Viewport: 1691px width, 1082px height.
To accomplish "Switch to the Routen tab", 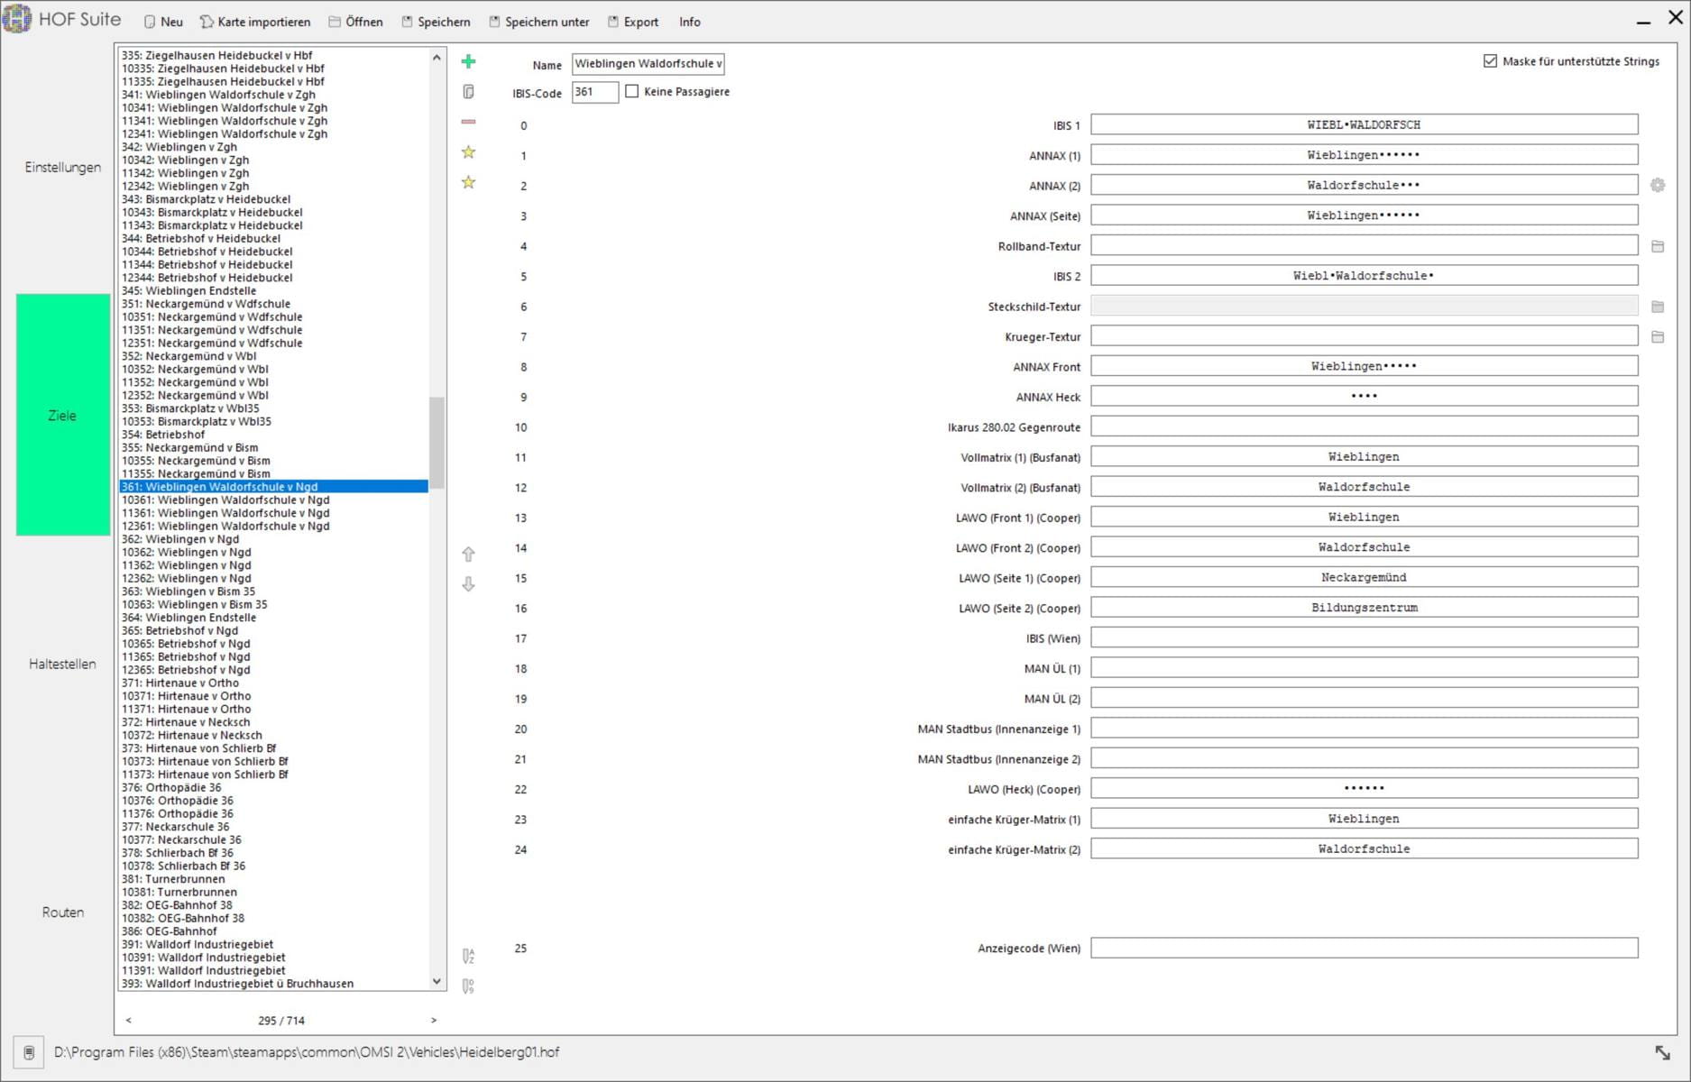I will click(62, 912).
